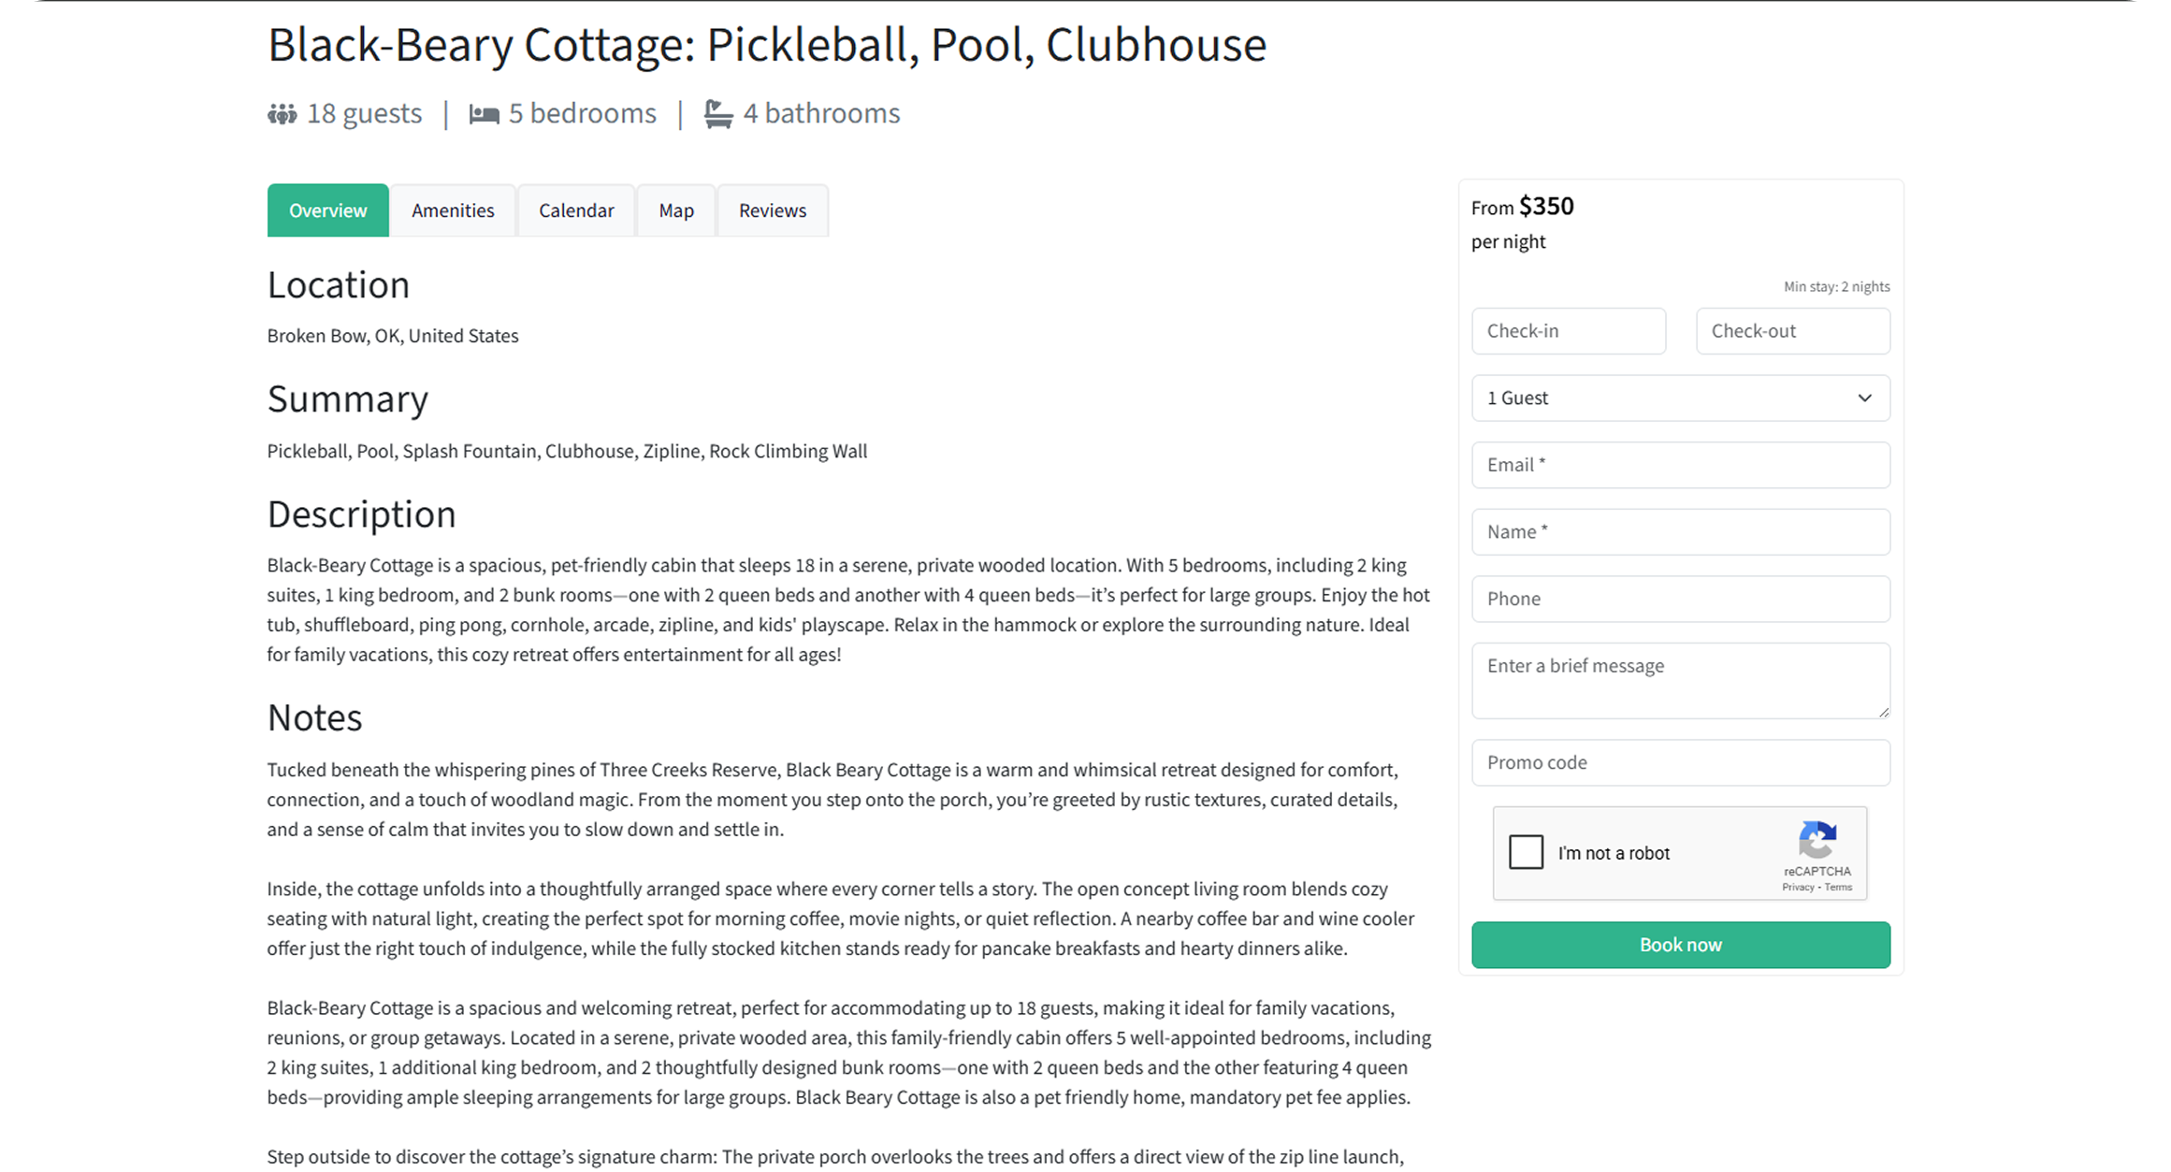Open the Calendar tab
This screenshot has width=2171, height=1172.
(576, 210)
